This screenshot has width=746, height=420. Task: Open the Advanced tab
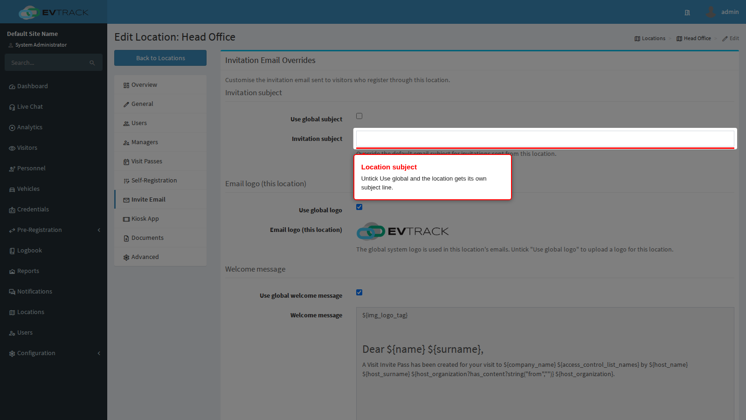pos(160,257)
